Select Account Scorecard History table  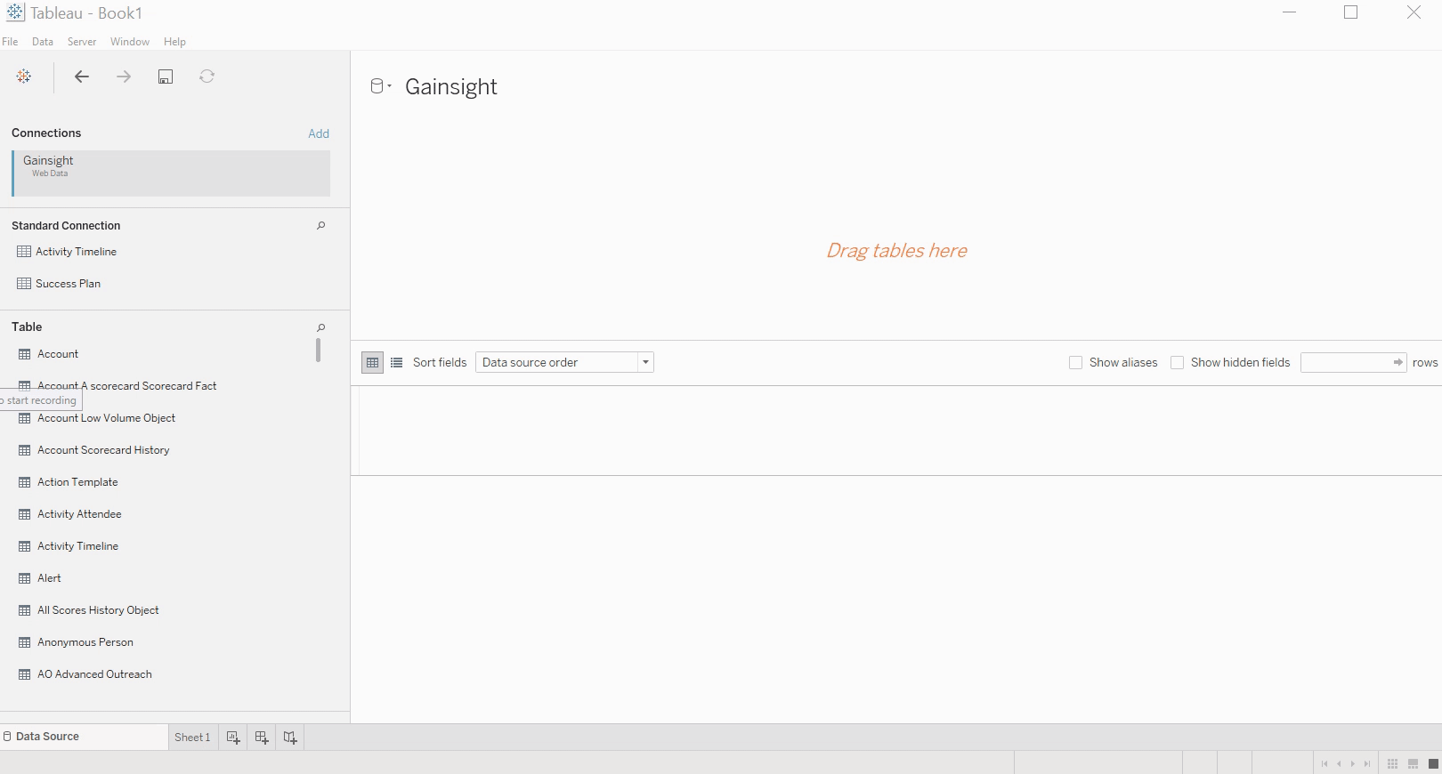point(103,450)
